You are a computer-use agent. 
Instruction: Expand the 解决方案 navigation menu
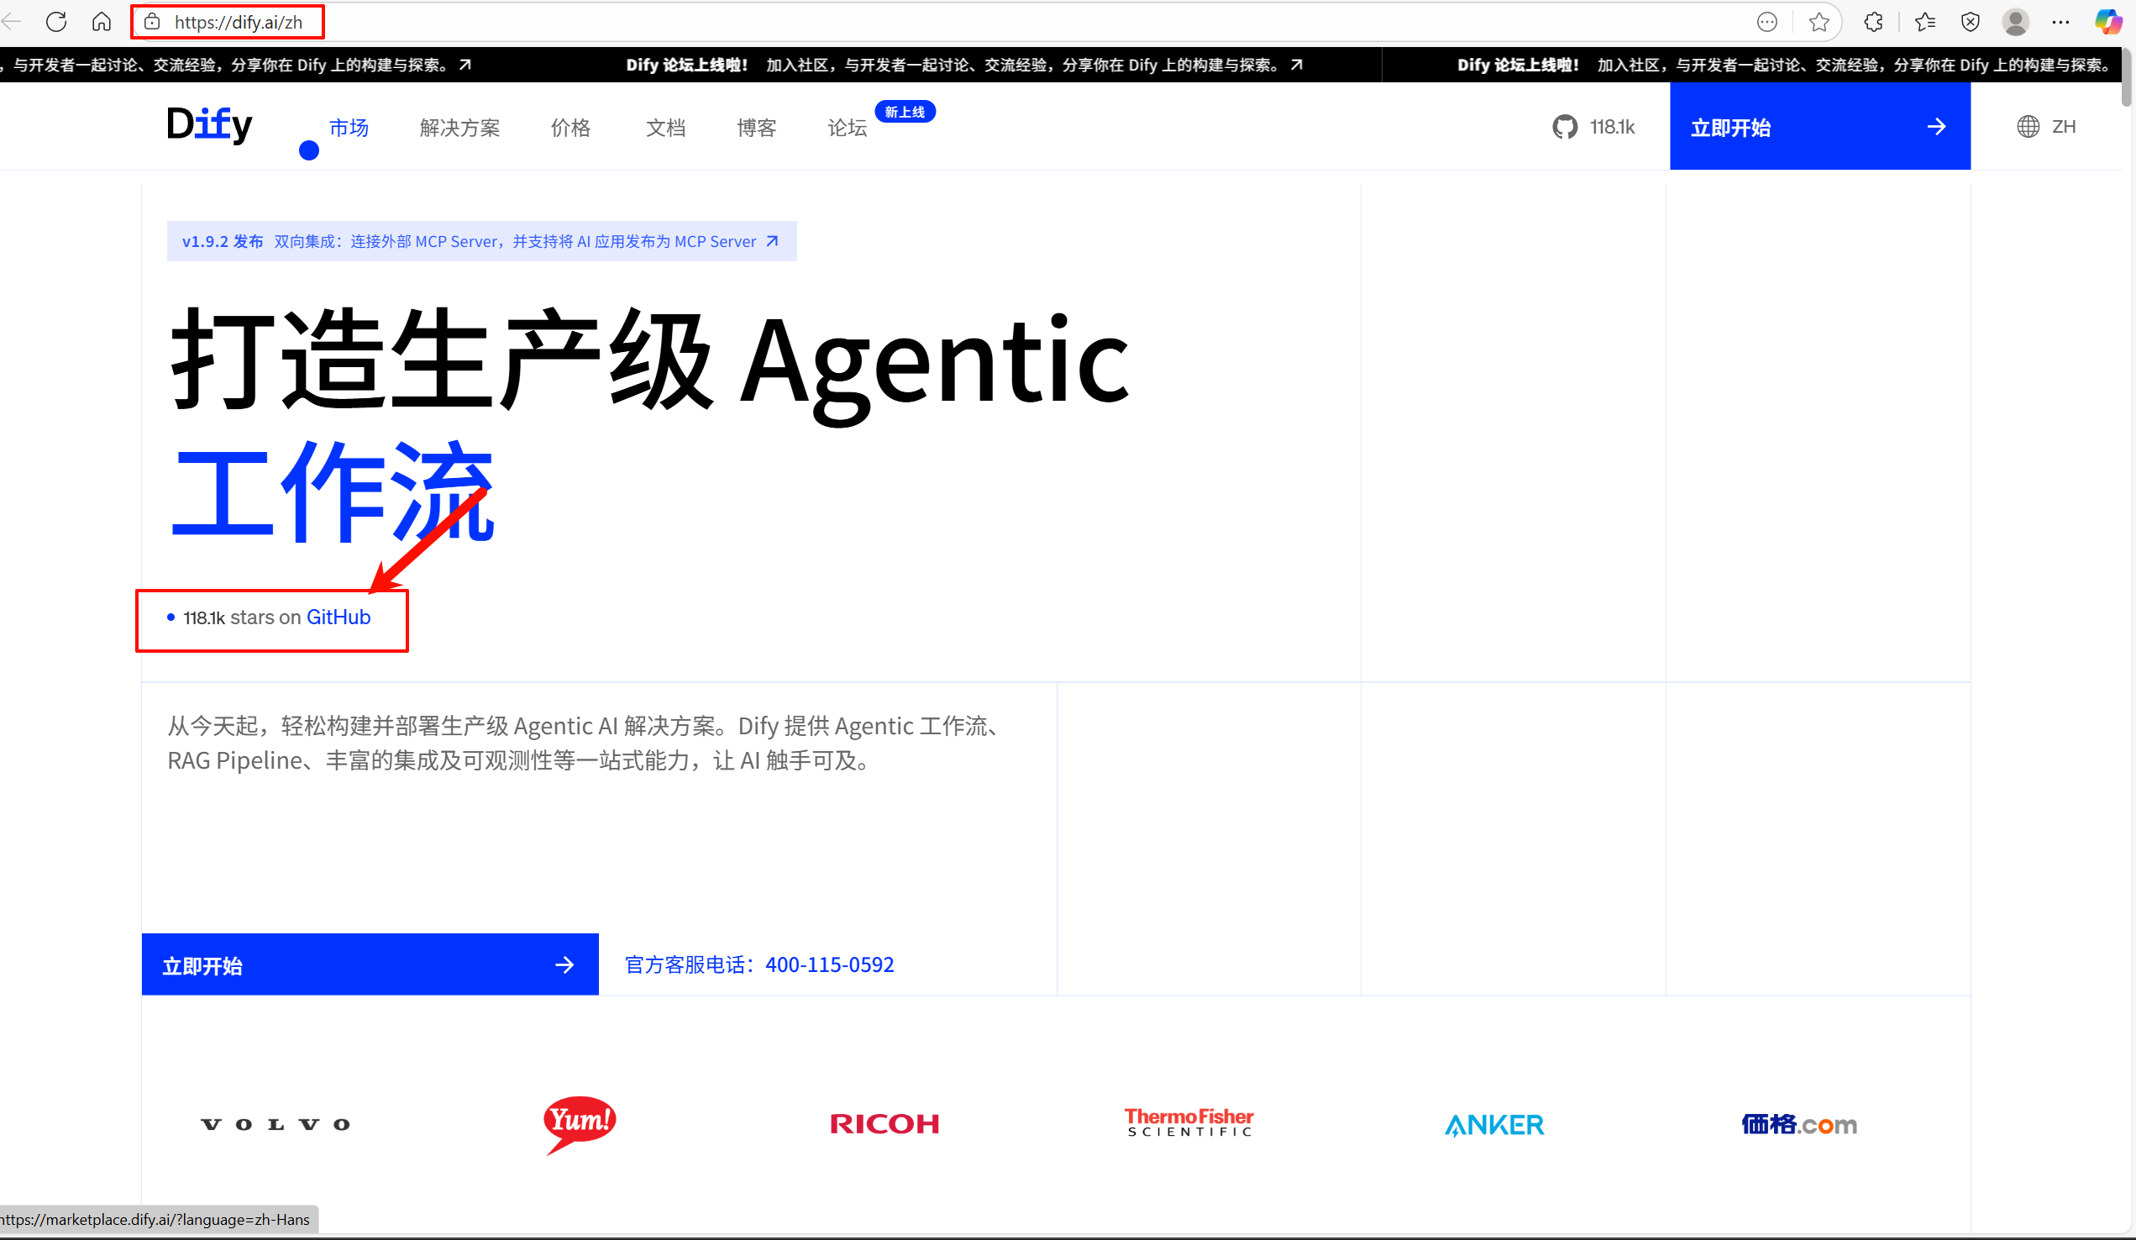(459, 128)
